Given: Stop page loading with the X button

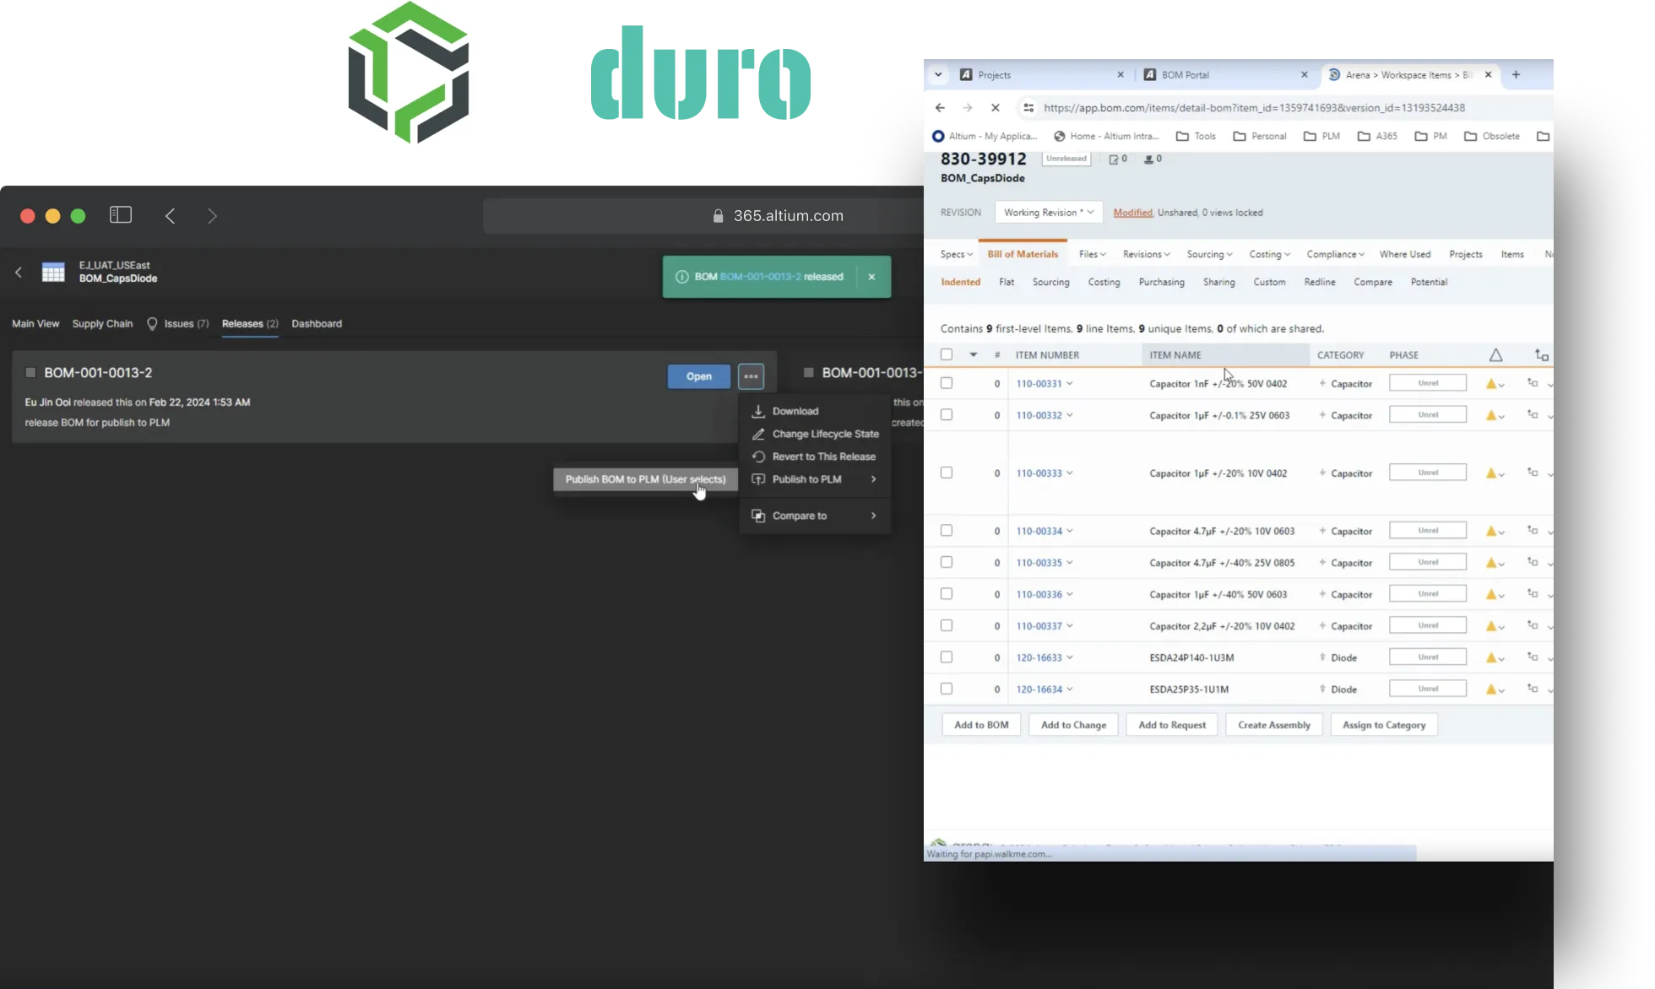Looking at the screenshot, I should [996, 108].
